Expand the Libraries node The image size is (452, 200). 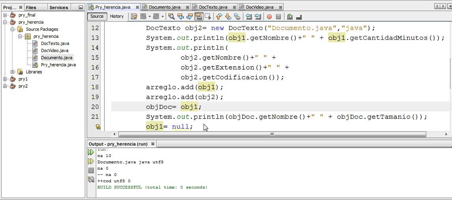tap(12, 72)
